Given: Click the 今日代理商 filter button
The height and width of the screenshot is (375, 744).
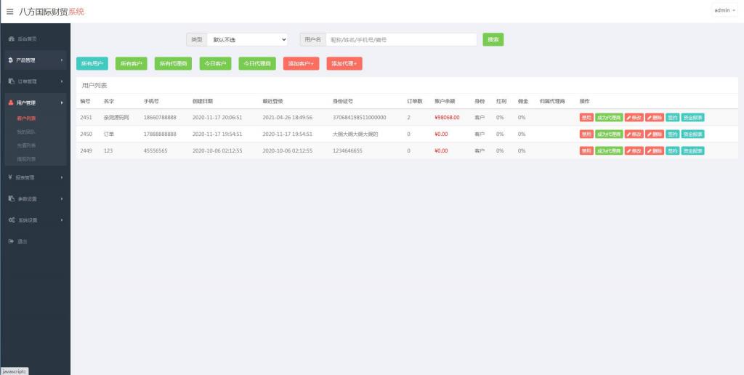Looking at the screenshot, I should click(257, 64).
